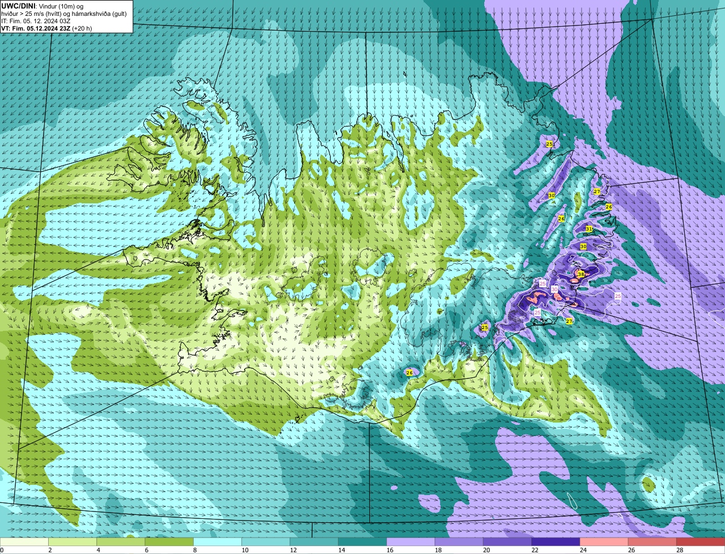The width and height of the screenshot is (725, 554).
Task: Click the 12–14 m/s teal legend swatch
Action: pyautogui.click(x=314, y=542)
